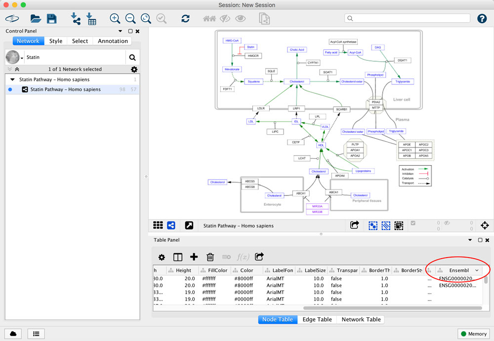Switch to the Edge Table tab
This screenshot has width=494, height=341.
317,319
